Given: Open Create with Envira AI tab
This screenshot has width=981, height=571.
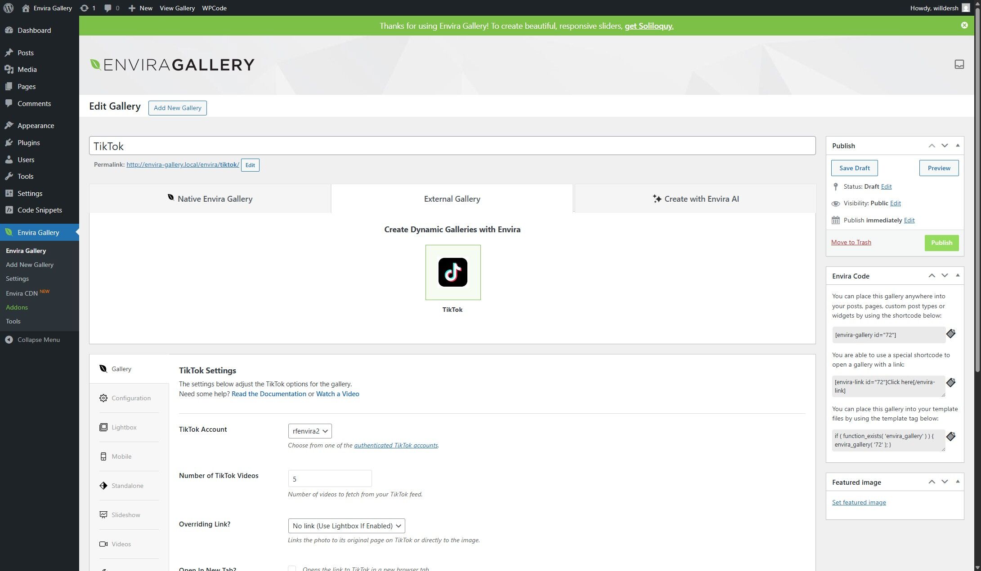Looking at the screenshot, I should click(x=695, y=199).
